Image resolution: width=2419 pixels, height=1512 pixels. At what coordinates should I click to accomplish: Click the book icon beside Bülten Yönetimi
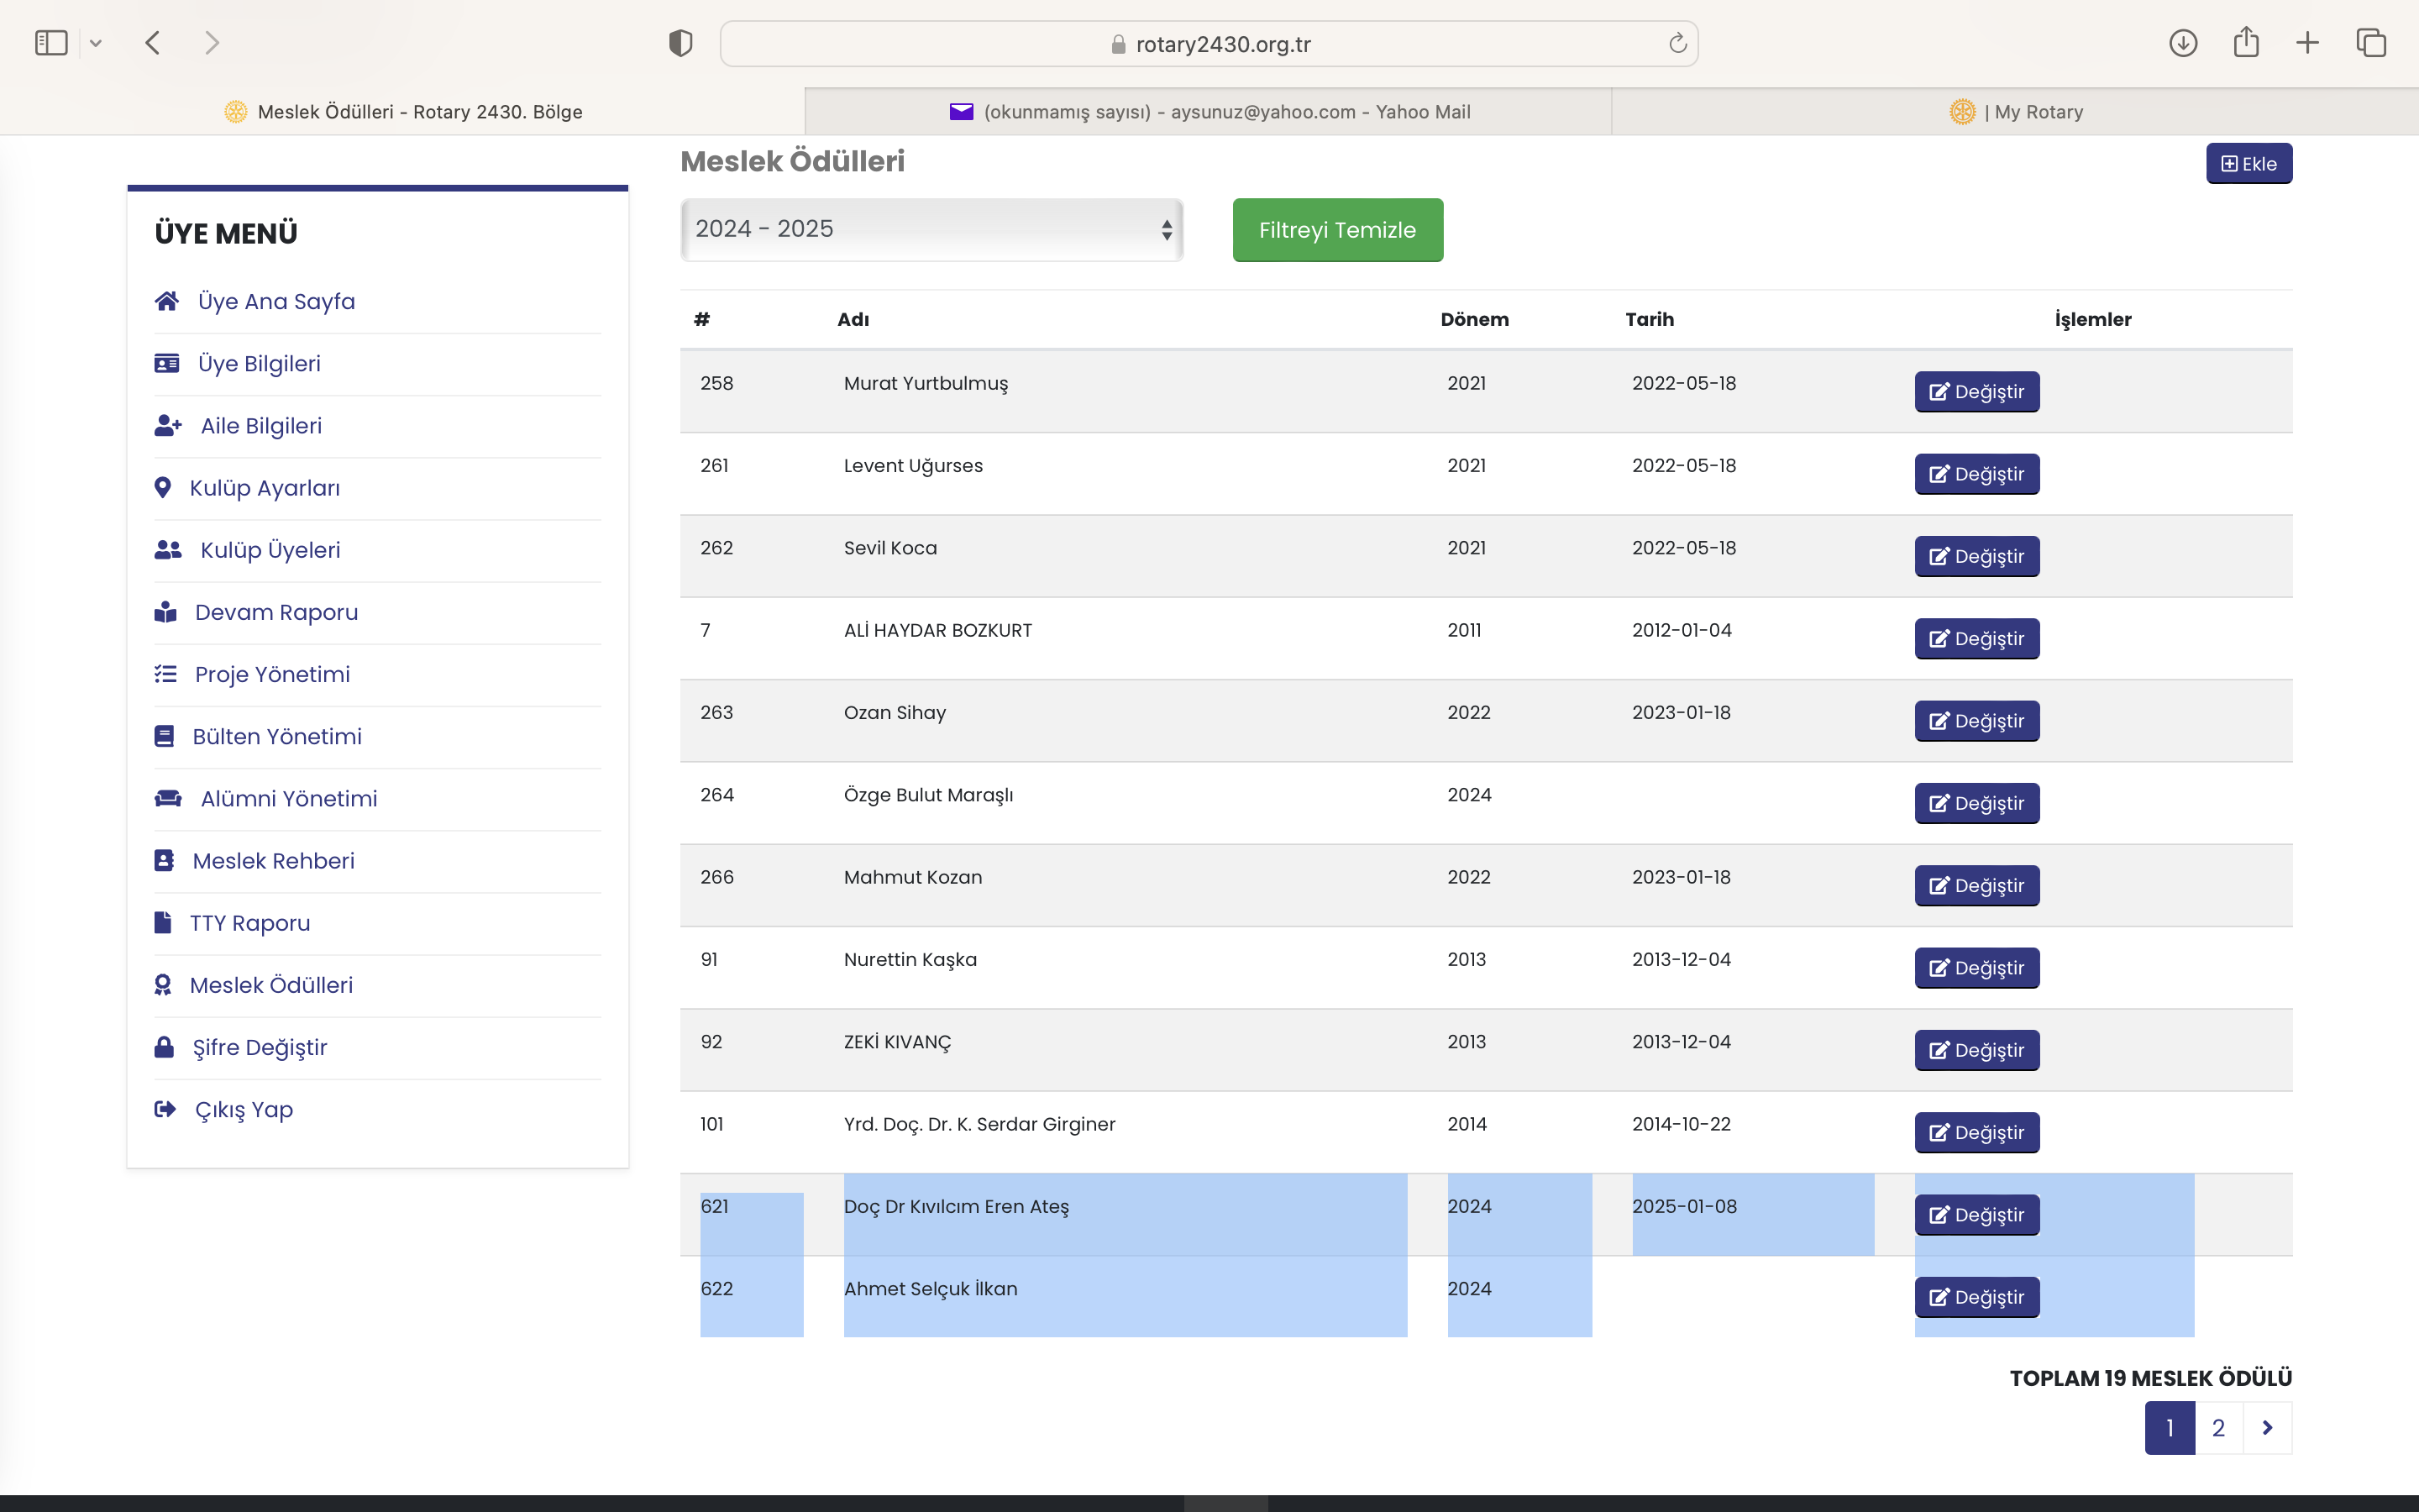click(164, 736)
